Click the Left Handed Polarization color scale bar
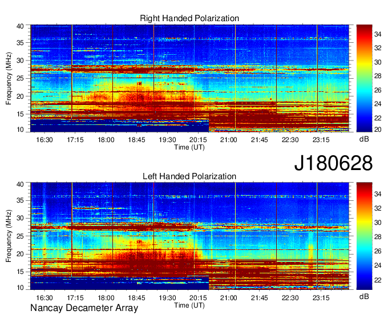 [364, 236]
